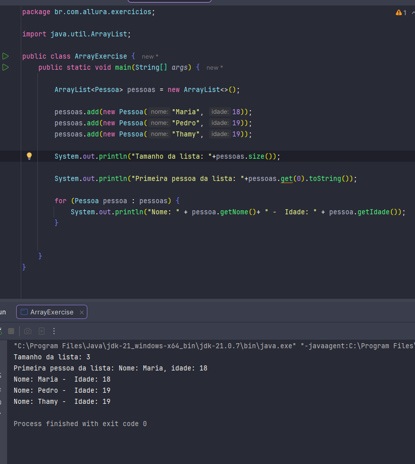Select the ArrayExercise run tab
Viewport: 415px width, 464px height.
[x=51, y=312]
